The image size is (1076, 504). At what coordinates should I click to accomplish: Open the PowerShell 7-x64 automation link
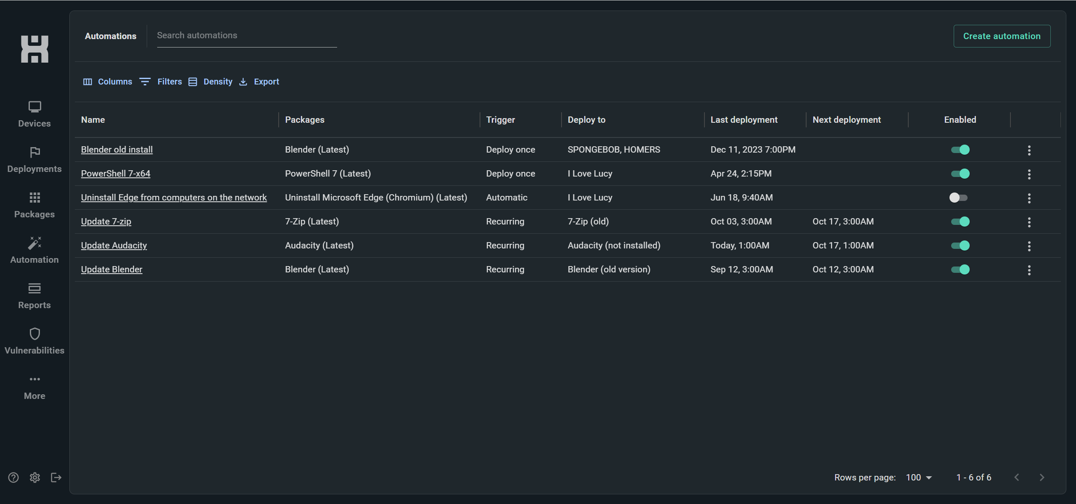(116, 174)
